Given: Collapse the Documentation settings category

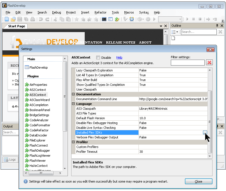Looking at the screenshot, I should point(73,94).
